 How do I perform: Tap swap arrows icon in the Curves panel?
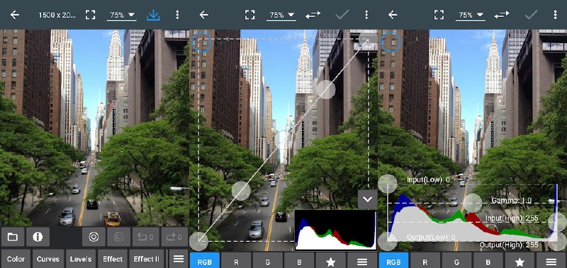313,15
